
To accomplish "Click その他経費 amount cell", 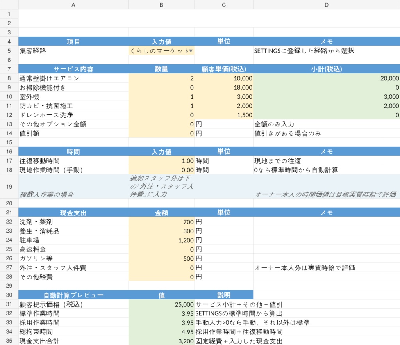I will (x=161, y=277).
